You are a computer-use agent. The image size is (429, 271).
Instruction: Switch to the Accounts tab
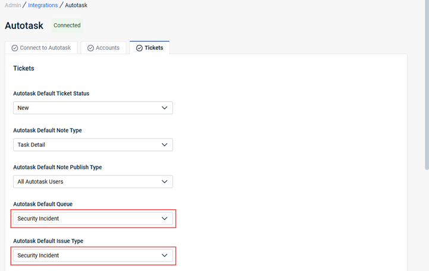103,48
